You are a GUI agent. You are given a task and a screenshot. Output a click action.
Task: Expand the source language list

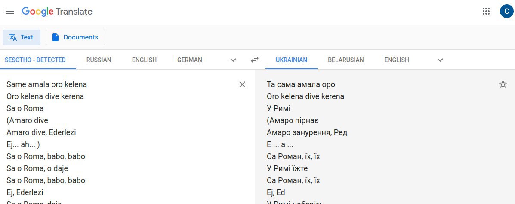tap(233, 60)
